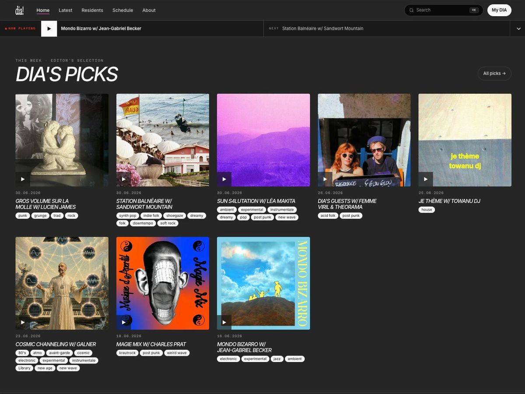525x394 pixels.
Task: Select the house genre tag
Action: 427,210
